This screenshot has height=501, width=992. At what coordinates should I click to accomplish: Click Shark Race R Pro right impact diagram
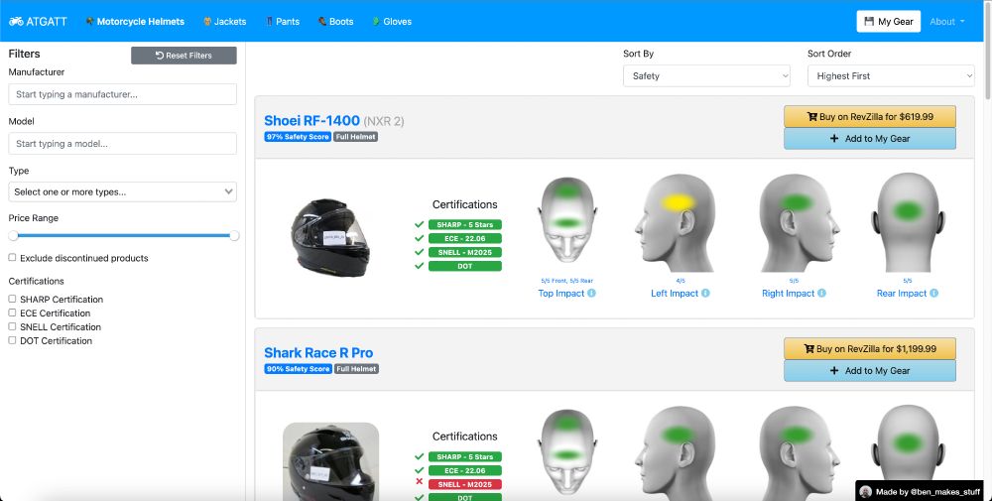point(800,453)
